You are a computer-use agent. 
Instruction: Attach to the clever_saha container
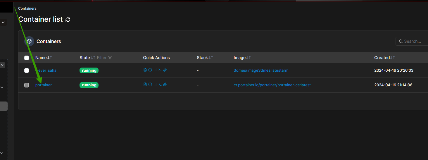click(165, 70)
